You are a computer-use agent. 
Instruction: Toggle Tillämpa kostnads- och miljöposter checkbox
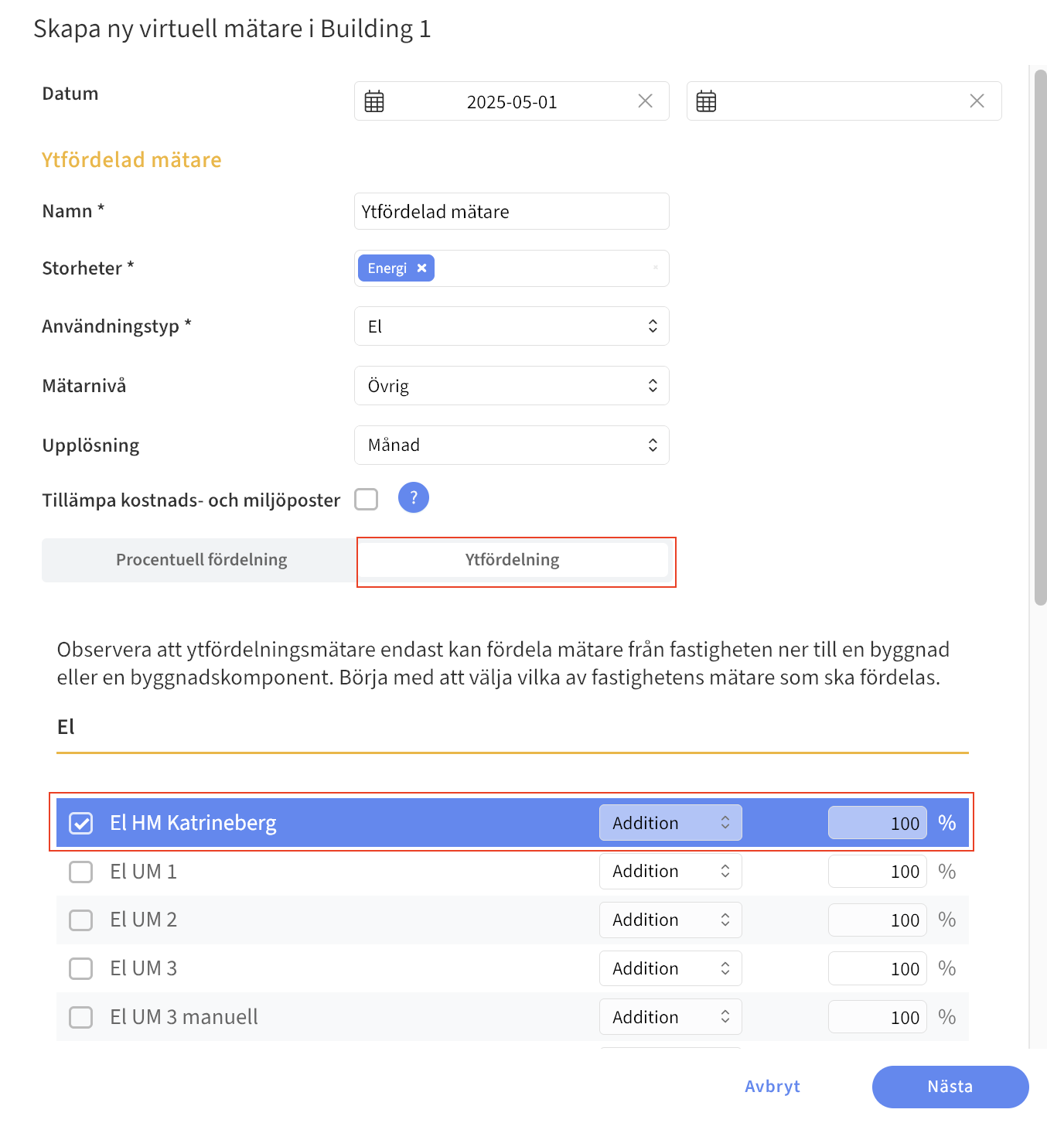[367, 500]
